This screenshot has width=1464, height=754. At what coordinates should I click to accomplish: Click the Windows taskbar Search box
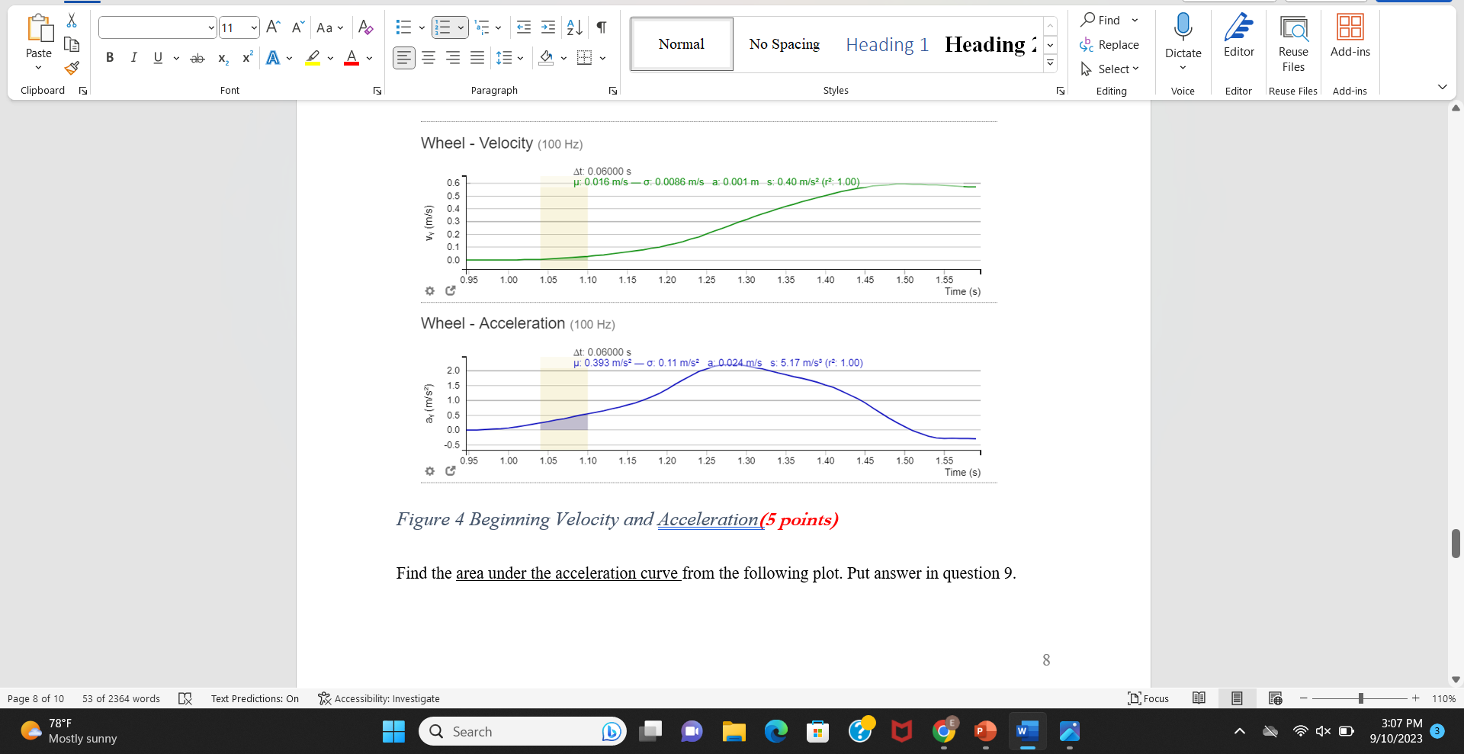(522, 732)
